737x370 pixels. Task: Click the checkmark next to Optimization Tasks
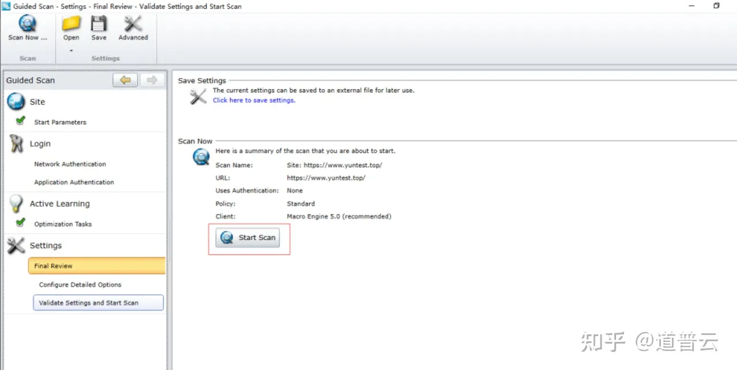[19, 224]
